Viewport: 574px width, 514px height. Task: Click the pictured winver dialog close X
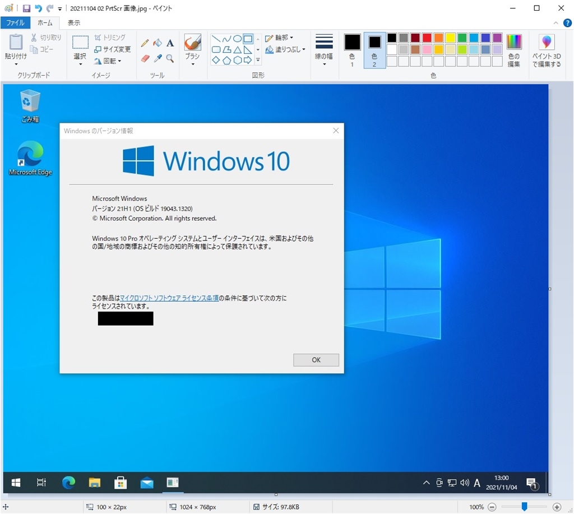(336, 131)
